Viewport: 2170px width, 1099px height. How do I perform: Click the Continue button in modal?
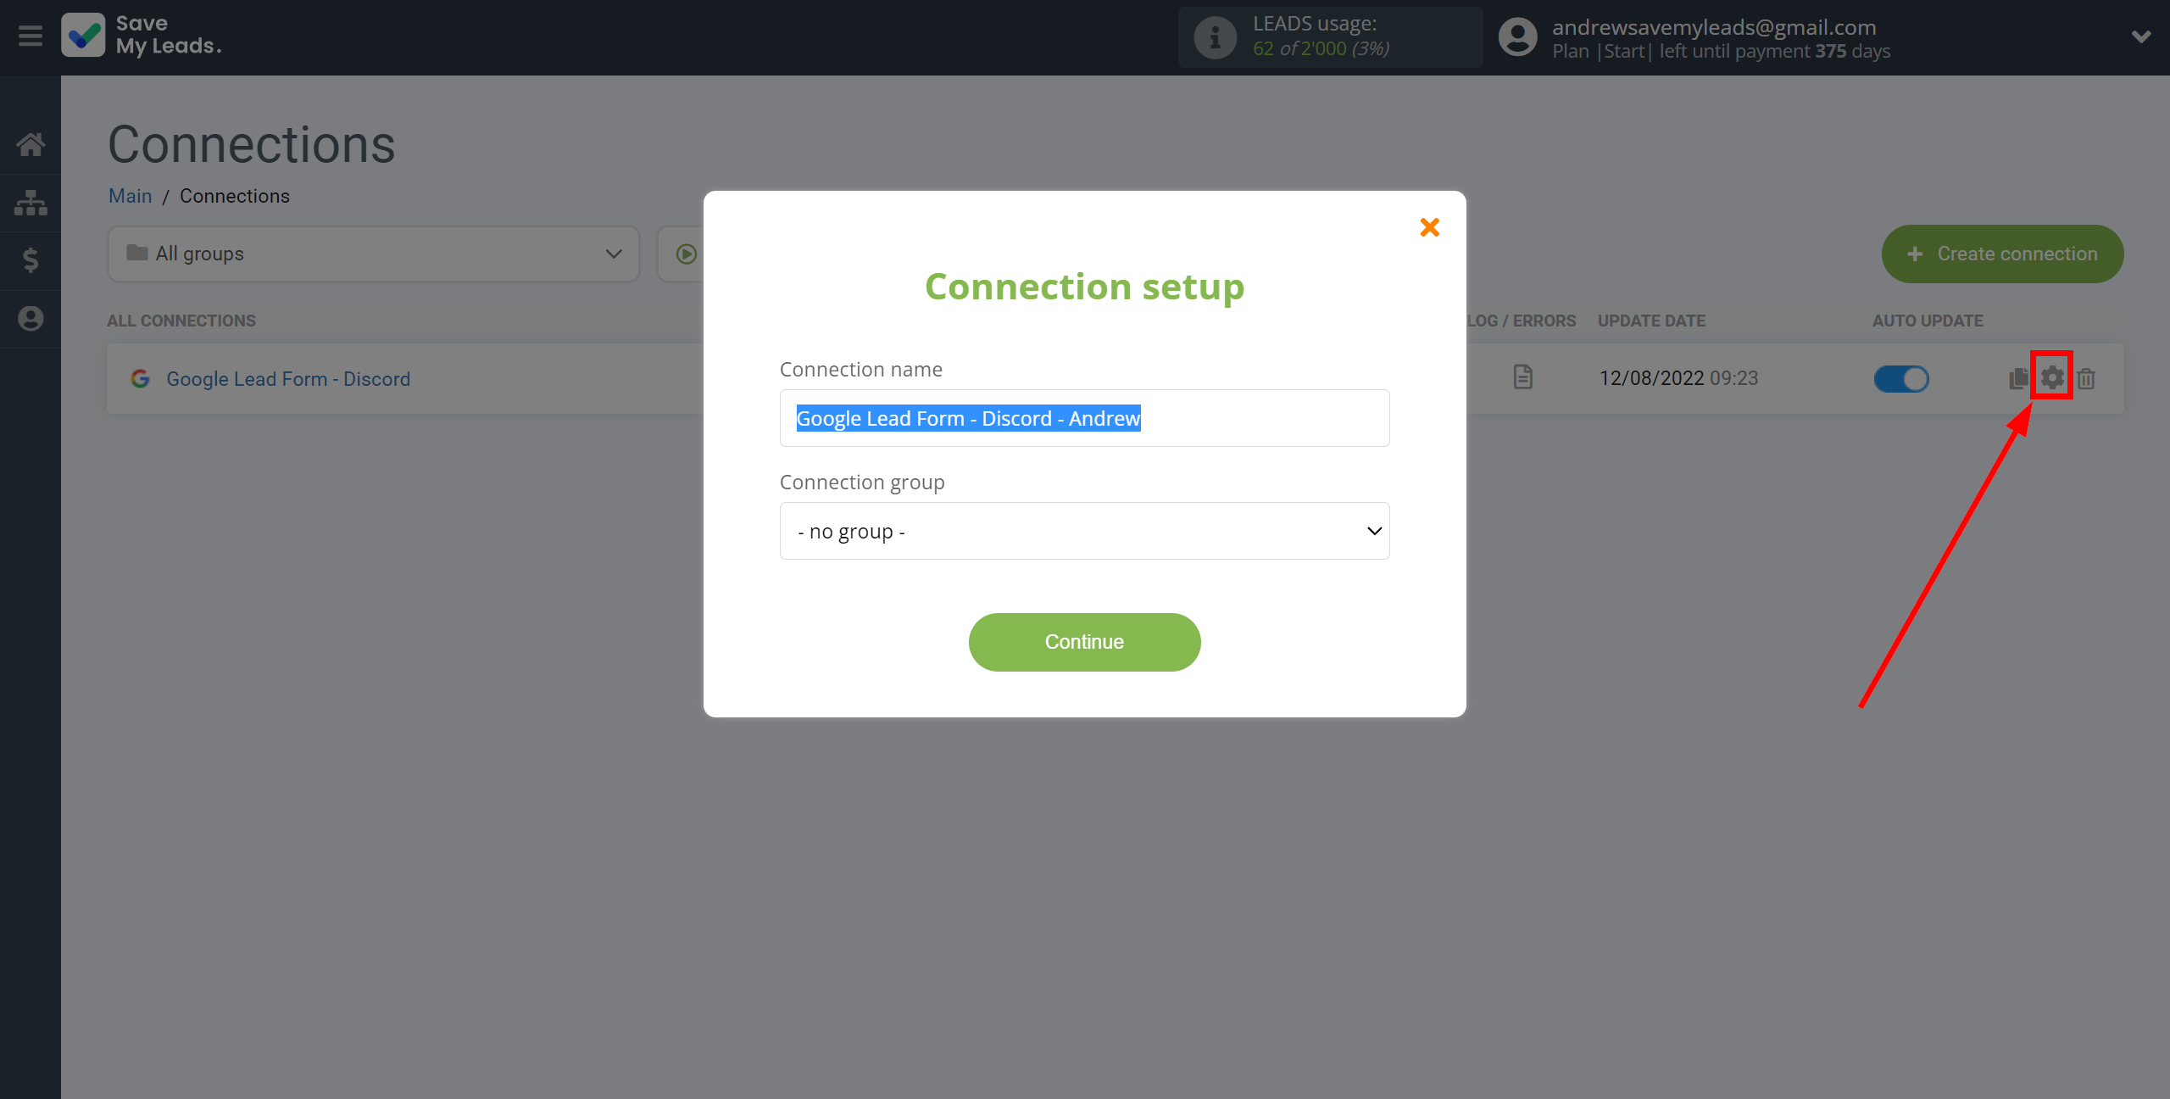1084,642
